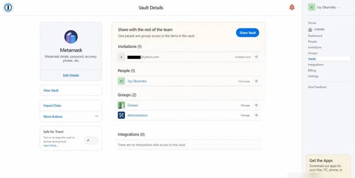Screen dimensions: 355x178
Task: Click the account icon under Home in the sidebar
Action: (310, 30)
